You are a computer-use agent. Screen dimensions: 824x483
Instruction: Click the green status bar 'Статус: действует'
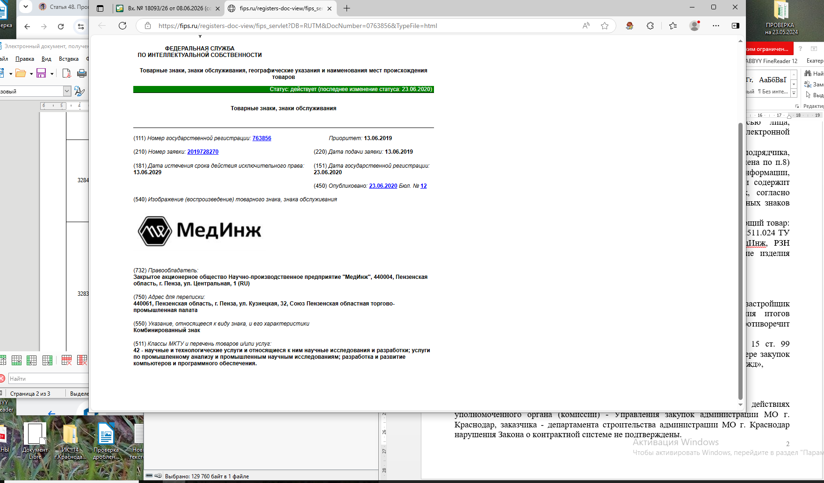point(283,89)
